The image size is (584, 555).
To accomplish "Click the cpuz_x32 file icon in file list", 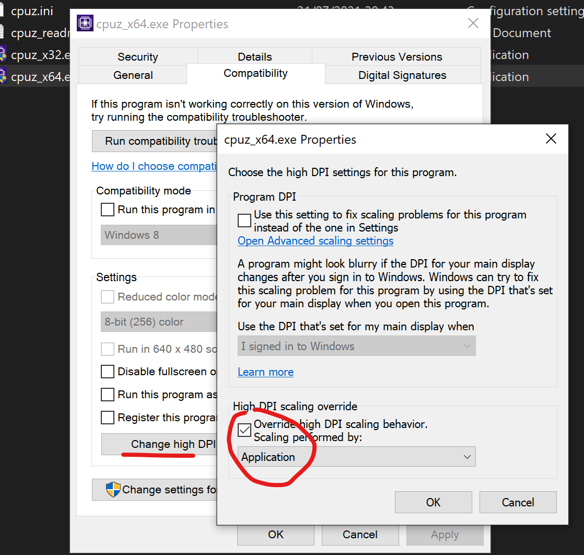I will click(3, 54).
